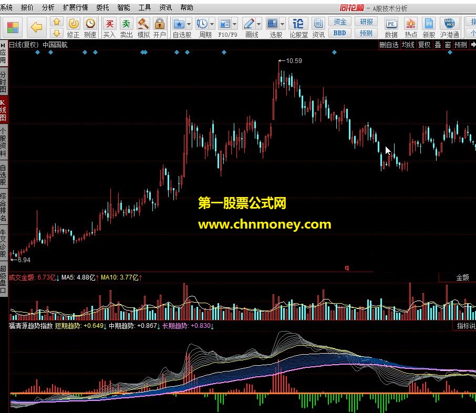The width and height of the screenshot is (476, 413).
Task: Expand the 自选股 dropdown arrow
Action: pos(189,24)
